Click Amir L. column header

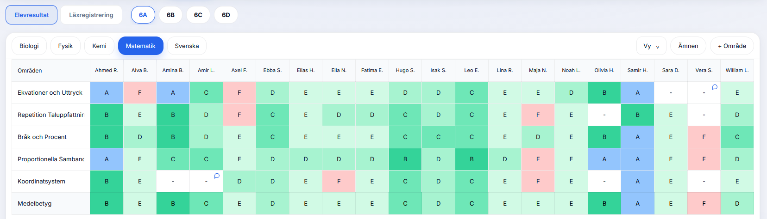pyautogui.click(x=206, y=70)
